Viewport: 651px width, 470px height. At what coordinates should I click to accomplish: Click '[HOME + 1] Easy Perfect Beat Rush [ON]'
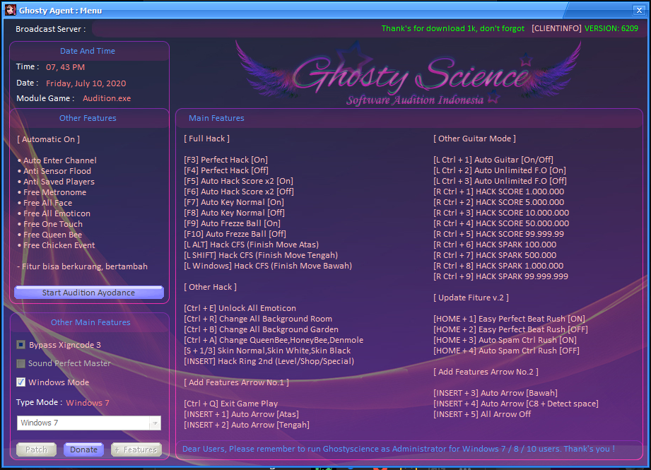point(509,319)
